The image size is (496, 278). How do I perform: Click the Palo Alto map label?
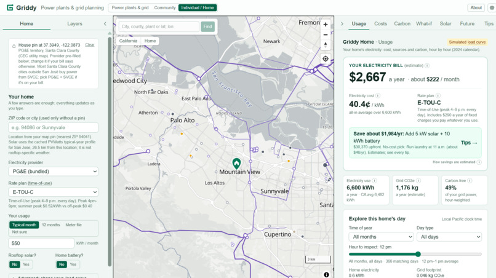click(183, 120)
